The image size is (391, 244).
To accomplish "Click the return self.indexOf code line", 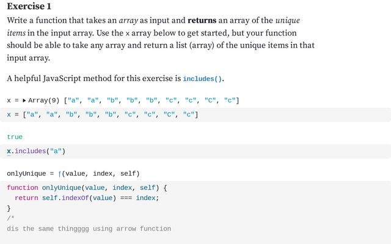I will (87, 198).
